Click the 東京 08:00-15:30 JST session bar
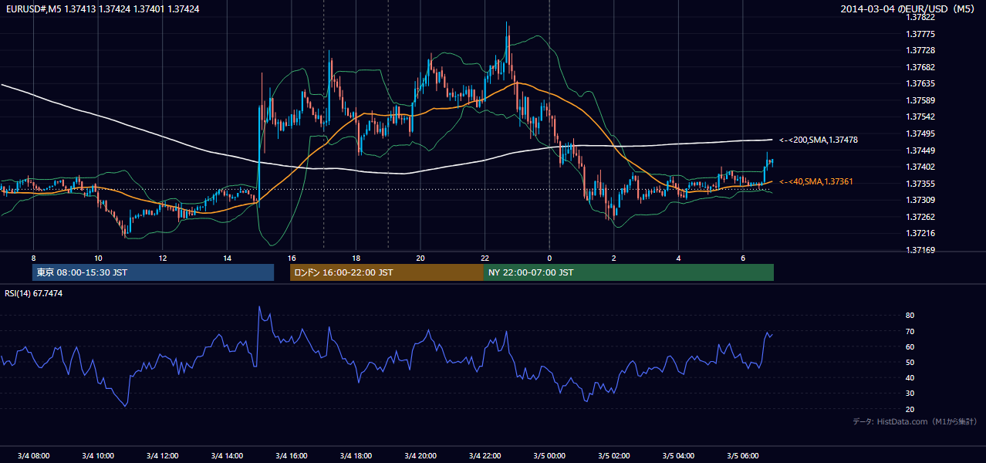The width and height of the screenshot is (986, 463). [x=153, y=272]
